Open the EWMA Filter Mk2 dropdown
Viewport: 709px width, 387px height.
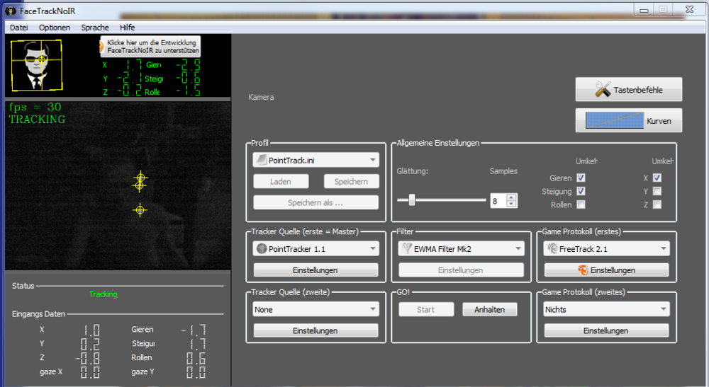(461, 248)
